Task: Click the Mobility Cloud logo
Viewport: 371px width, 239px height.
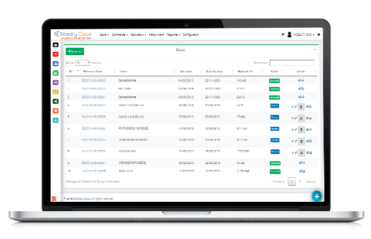Action: pos(73,35)
